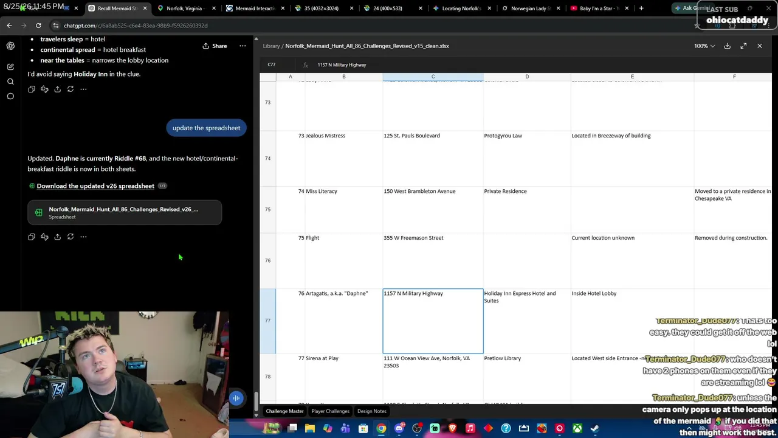Select column E header
This screenshot has width=778, height=438.
pos(632,77)
